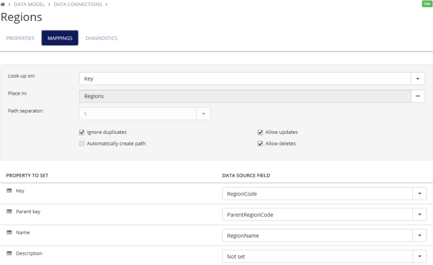Go to home via house icon
Screen dimensions: 433x265
click(x=3, y=5)
